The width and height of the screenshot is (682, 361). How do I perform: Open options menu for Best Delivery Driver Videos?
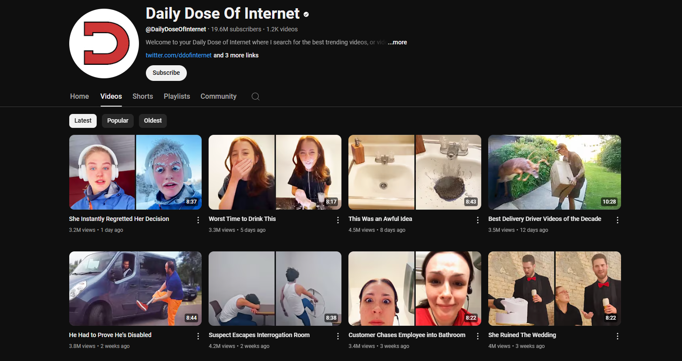[x=618, y=220]
